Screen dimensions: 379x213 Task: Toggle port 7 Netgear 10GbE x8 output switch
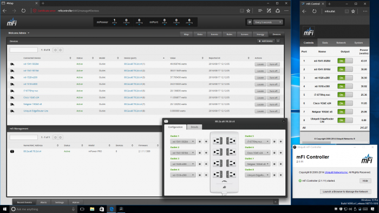click(345, 112)
